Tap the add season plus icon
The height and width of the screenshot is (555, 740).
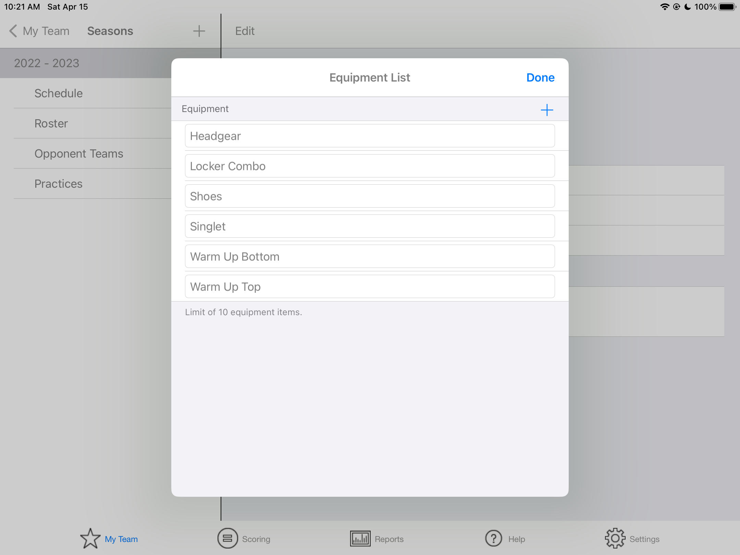click(199, 31)
